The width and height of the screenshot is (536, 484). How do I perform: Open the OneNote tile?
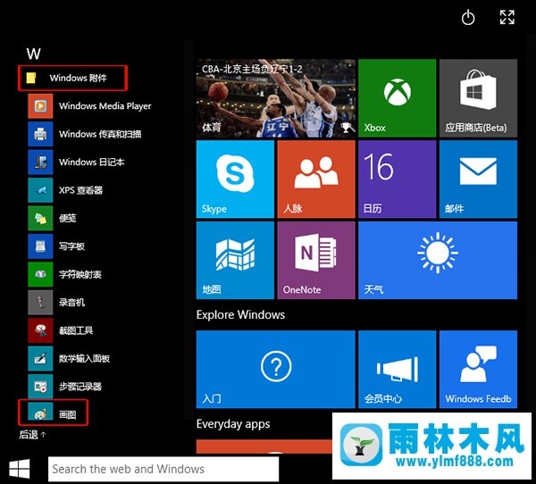click(316, 260)
